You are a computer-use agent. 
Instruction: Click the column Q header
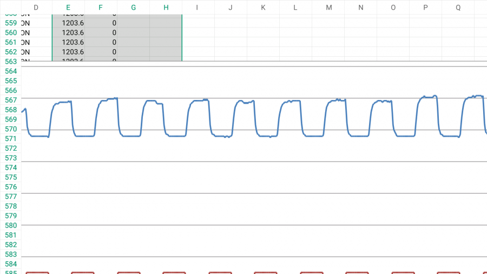point(458,8)
